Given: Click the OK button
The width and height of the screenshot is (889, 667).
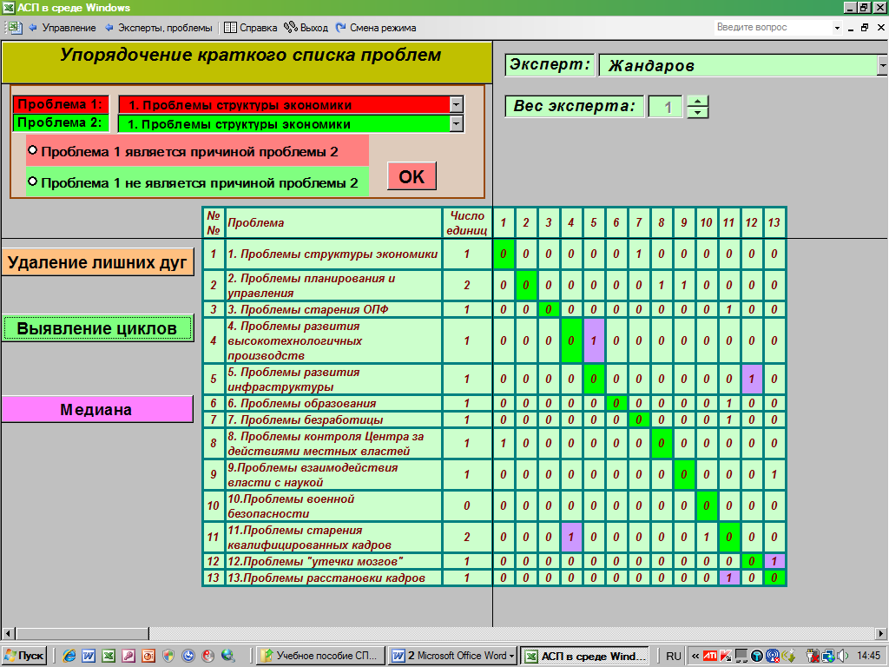Looking at the screenshot, I should [x=412, y=176].
